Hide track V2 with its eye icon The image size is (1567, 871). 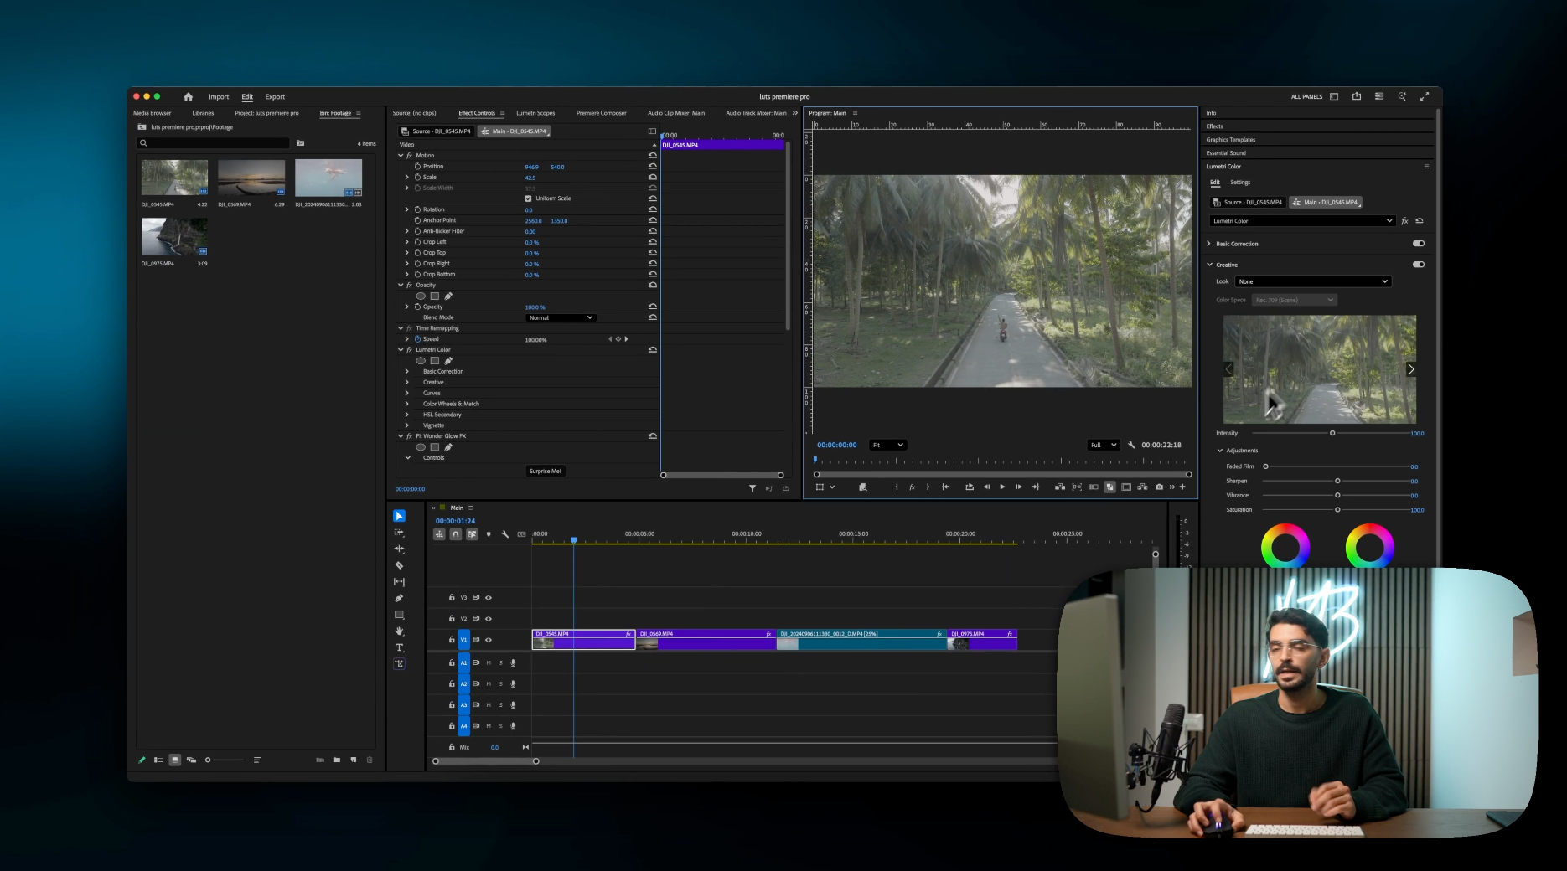click(489, 619)
